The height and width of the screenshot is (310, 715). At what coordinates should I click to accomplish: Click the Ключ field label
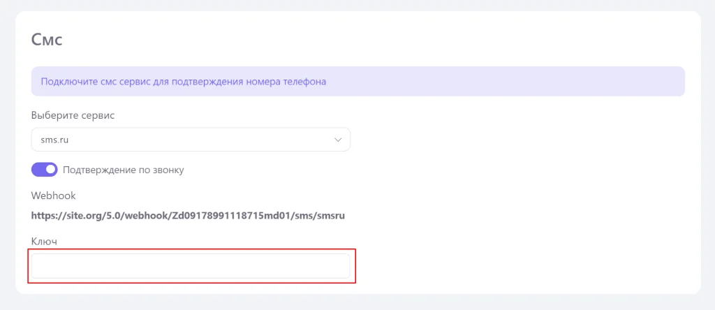pos(43,241)
